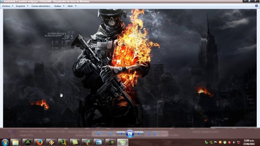Rotate the image clockwise

coord(155,133)
